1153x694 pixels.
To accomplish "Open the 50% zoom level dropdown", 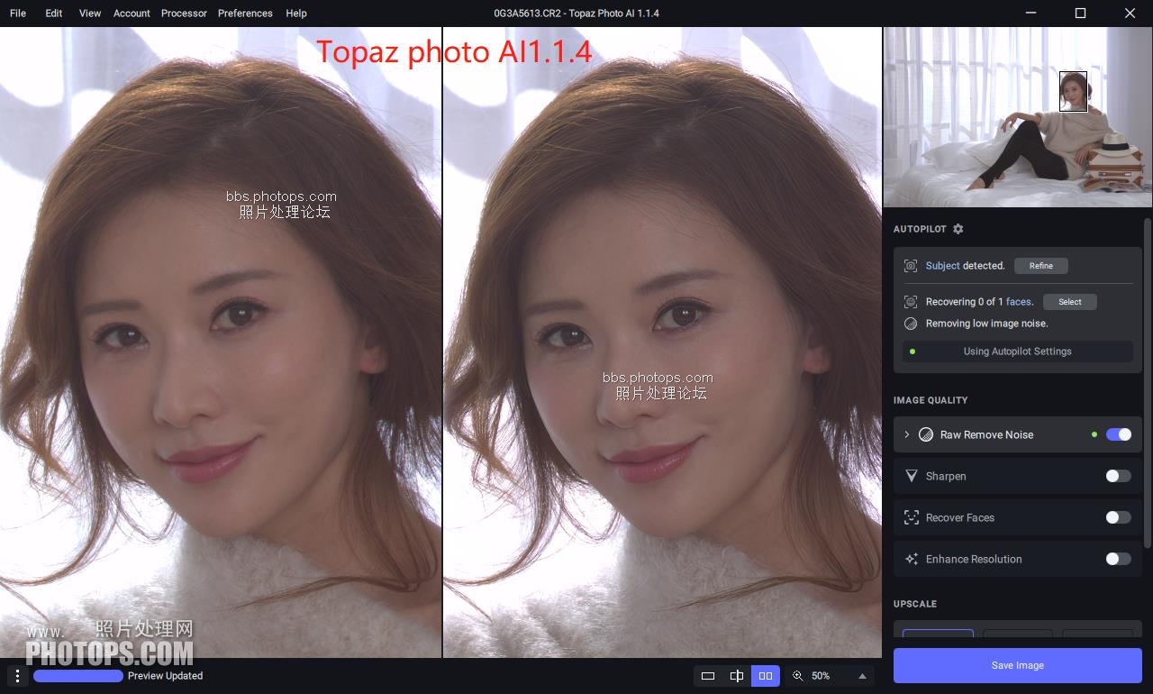I will click(x=862, y=676).
